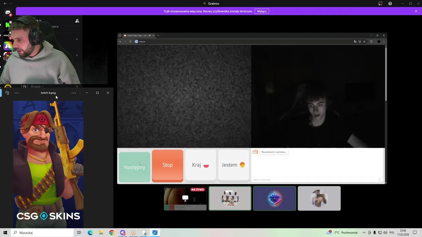Select the purple glowing logo participant thumbnail
Screen dimensions: 422x237
(275, 198)
